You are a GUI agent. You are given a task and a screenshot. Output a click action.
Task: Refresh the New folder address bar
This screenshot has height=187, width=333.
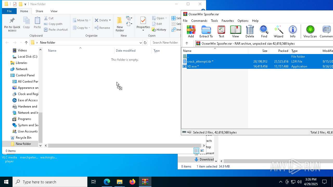(145, 43)
